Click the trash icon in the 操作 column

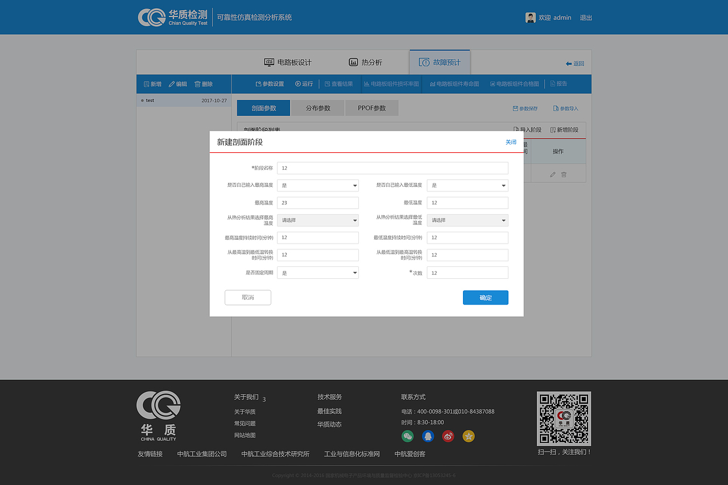(x=564, y=174)
